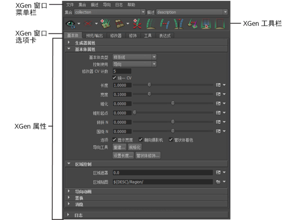Image resolution: width=283 pixels, height=220 pixels.
Task: Click the clear preview red X icon
Action: click(x=88, y=24)
